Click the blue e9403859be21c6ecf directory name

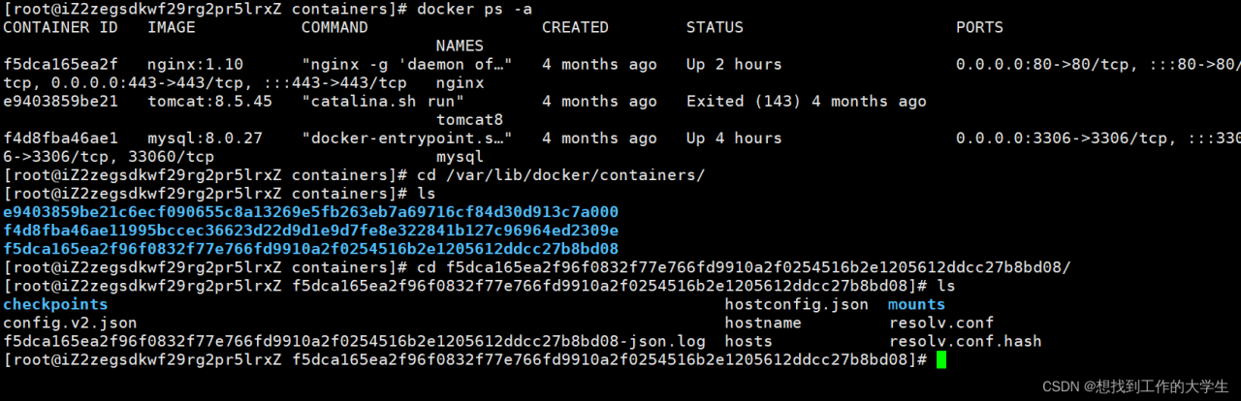[310, 212]
